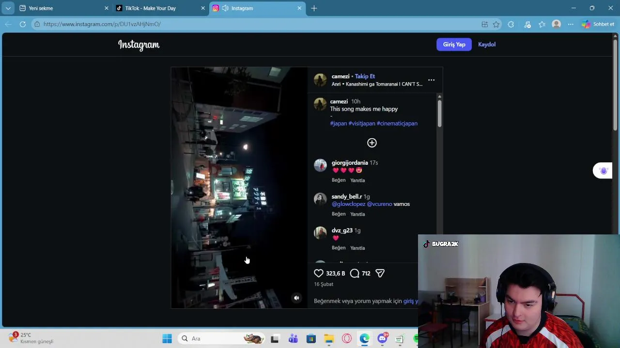This screenshot has height=348, width=620.
Task: Open the Windows Start menu
Action: [x=167, y=339]
